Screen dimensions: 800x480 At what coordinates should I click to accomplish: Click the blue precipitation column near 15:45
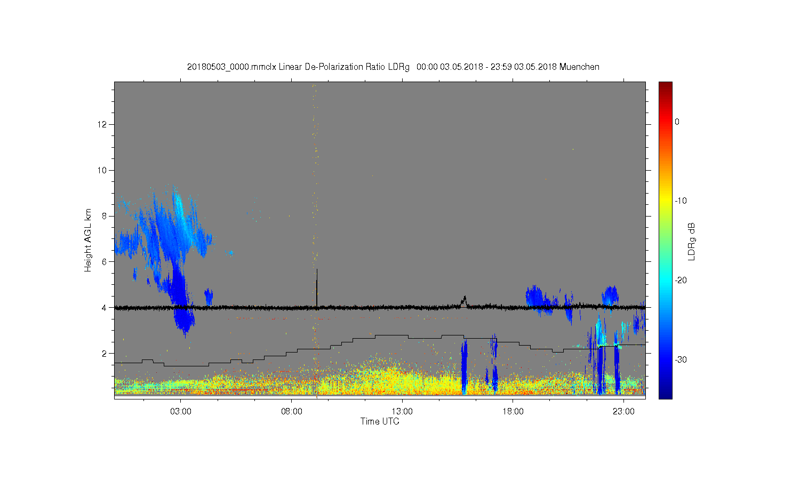464,367
